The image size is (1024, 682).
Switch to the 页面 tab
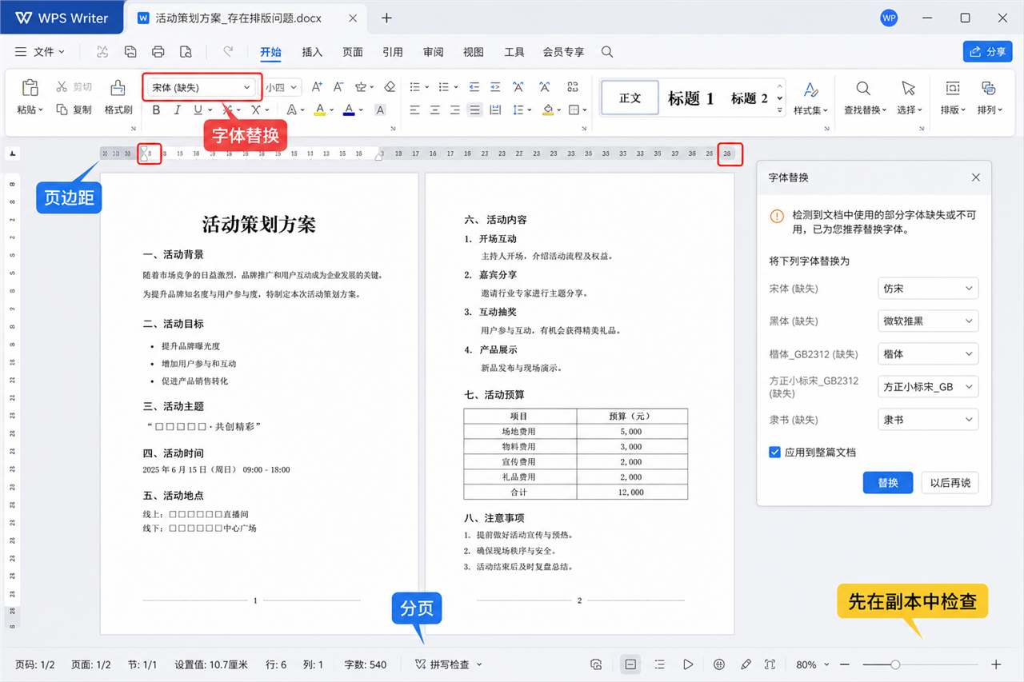point(353,52)
